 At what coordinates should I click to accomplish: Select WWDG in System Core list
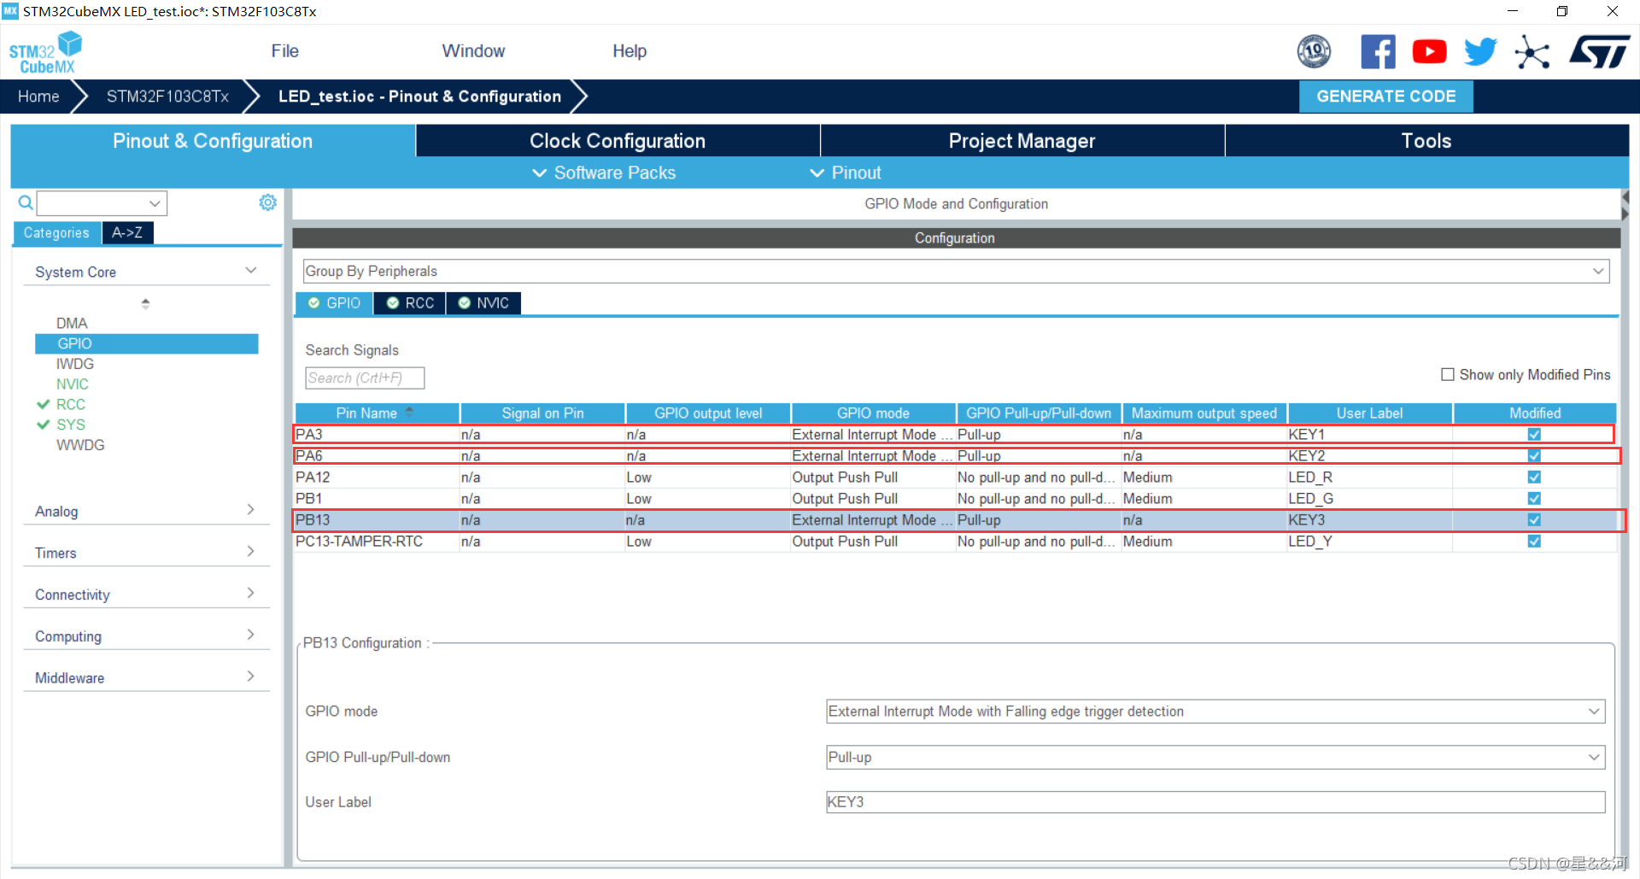(80, 445)
